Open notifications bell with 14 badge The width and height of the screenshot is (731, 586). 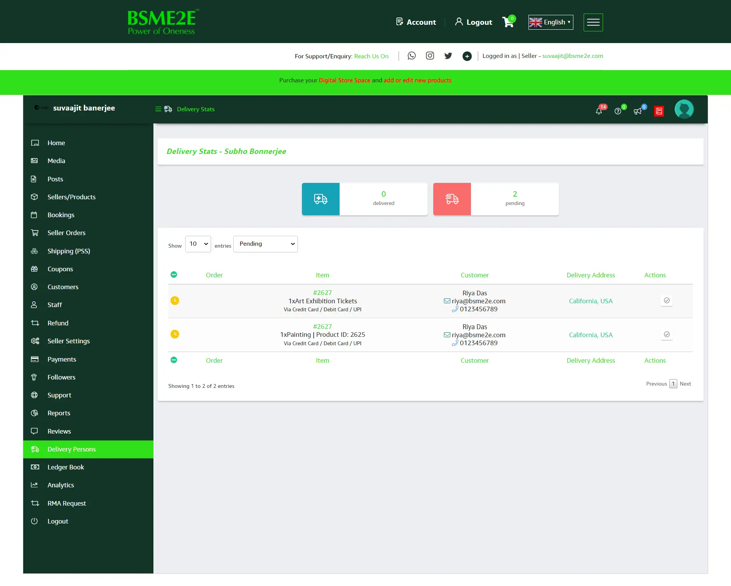click(599, 110)
